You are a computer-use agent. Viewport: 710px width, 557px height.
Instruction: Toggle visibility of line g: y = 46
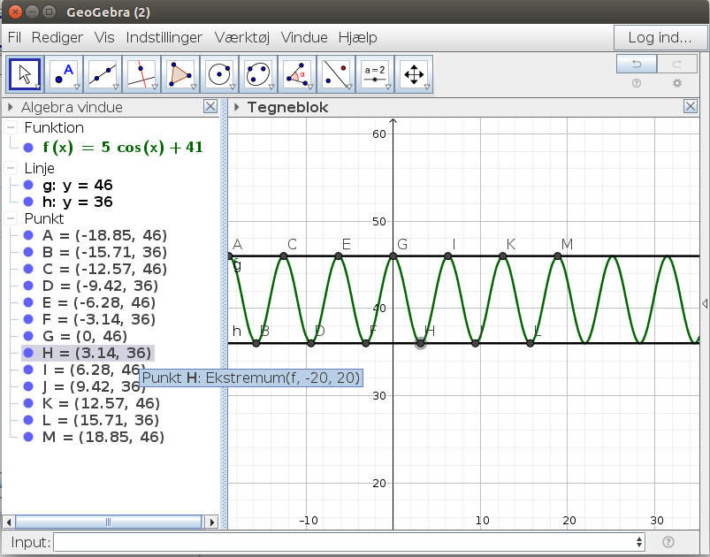click(x=28, y=185)
